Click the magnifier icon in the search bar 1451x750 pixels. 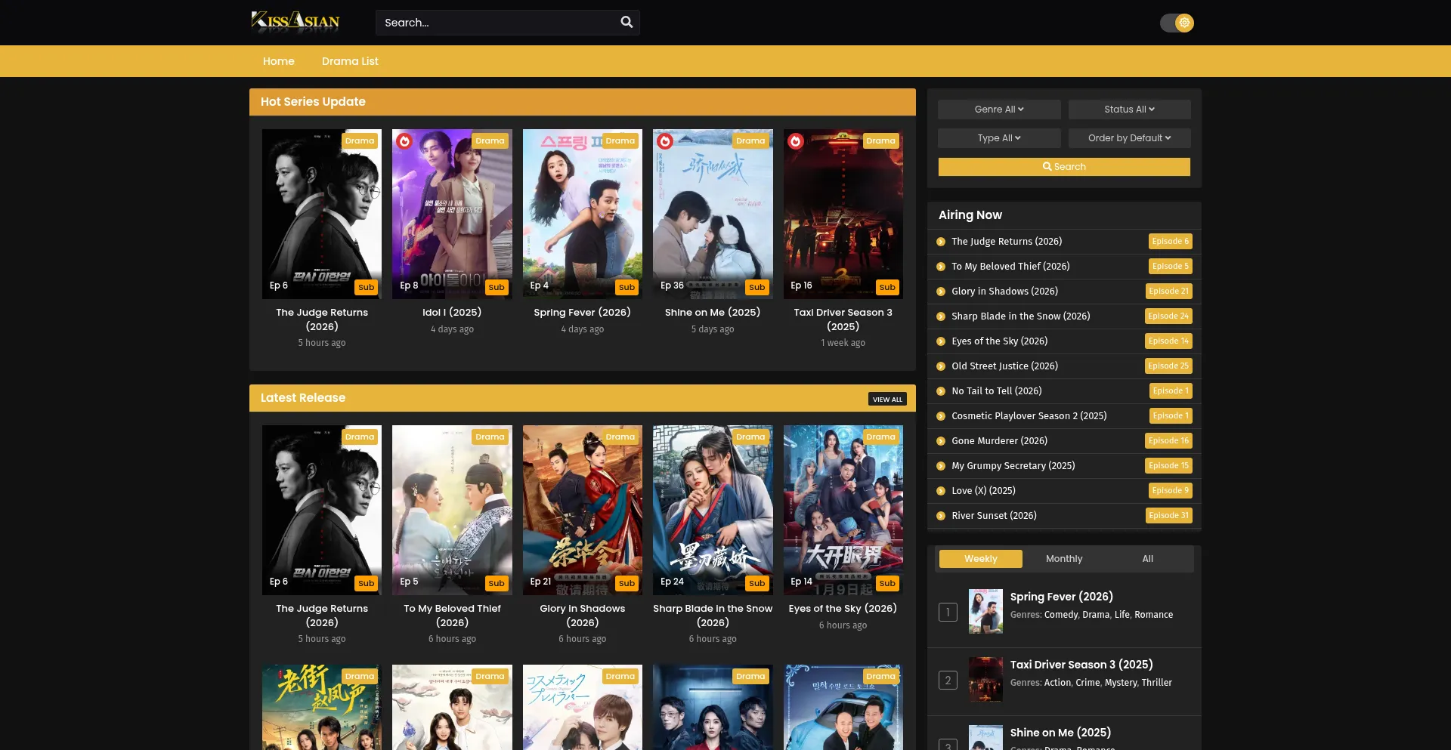coord(626,22)
